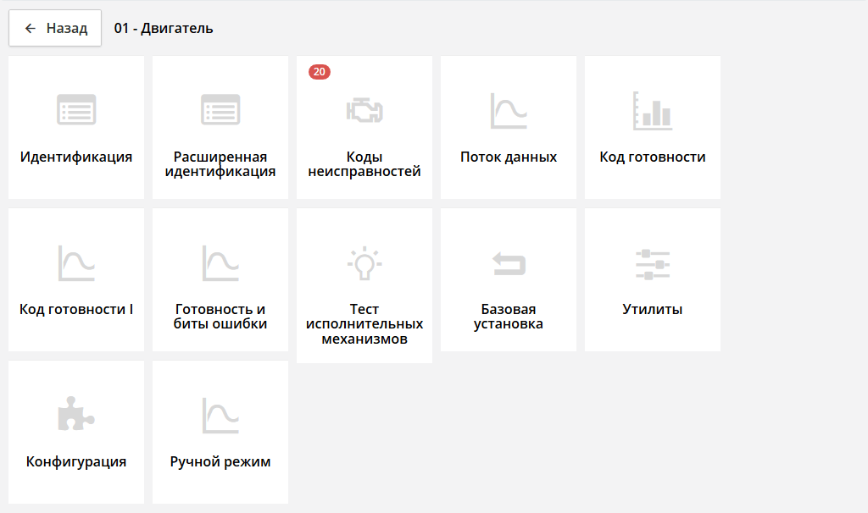Click the Идентификация list icon
Viewport: 868px width, 513px height.
pos(76,110)
